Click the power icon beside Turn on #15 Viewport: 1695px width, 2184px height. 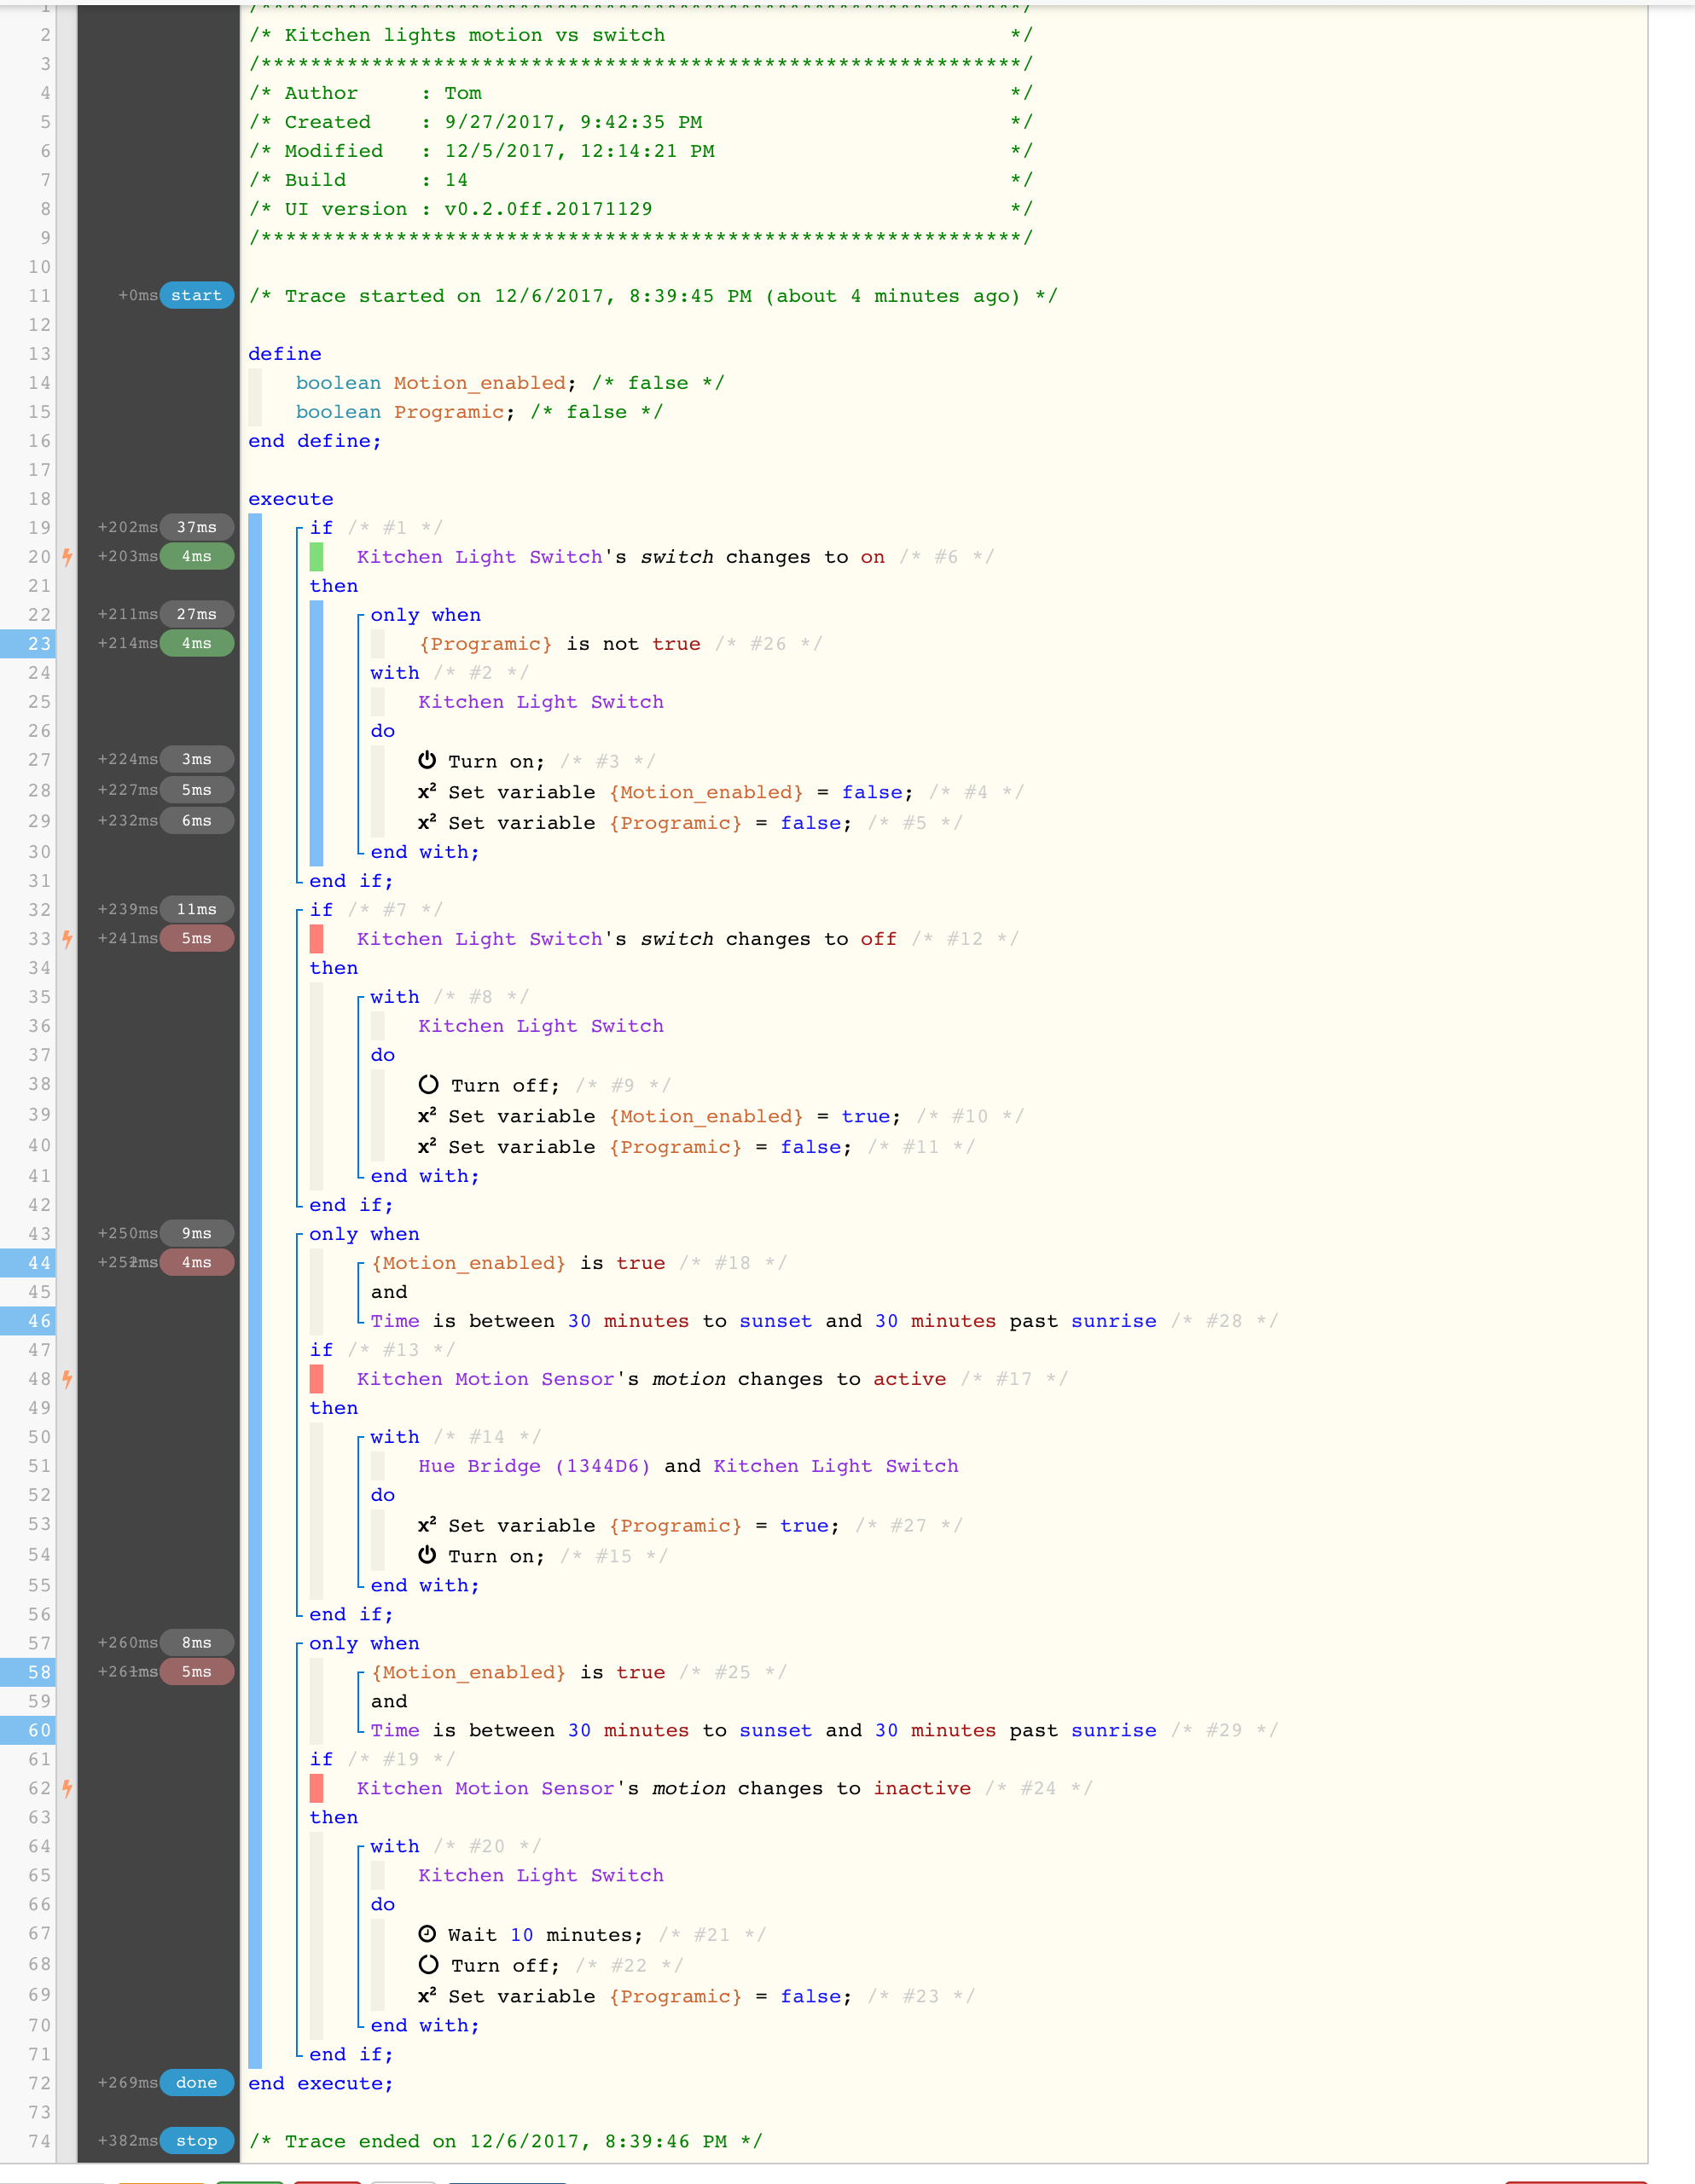point(427,1555)
